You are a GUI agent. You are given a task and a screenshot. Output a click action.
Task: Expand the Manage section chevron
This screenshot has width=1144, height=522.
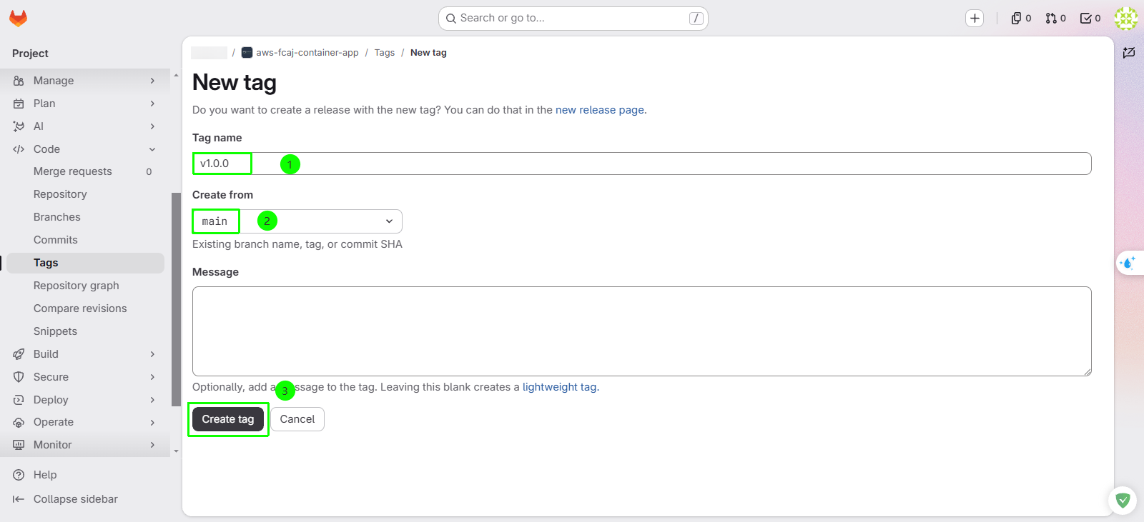pyautogui.click(x=152, y=81)
